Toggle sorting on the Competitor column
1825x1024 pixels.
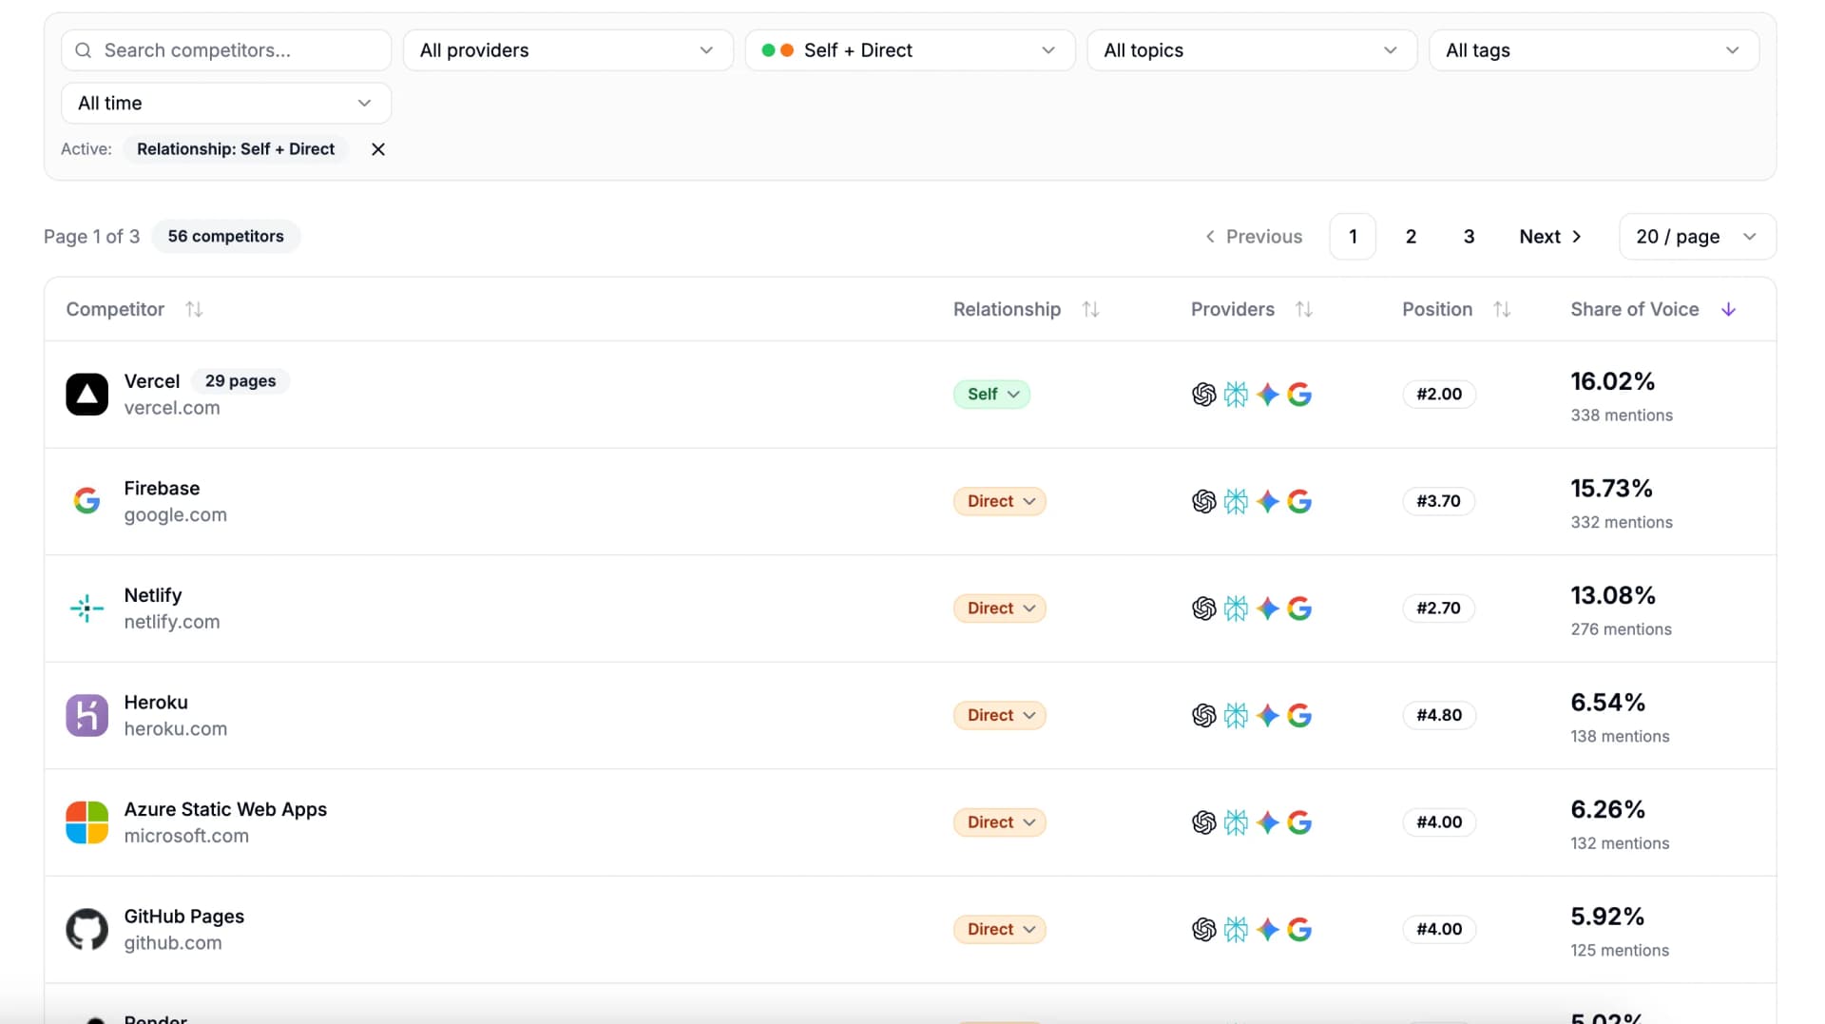[194, 308]
